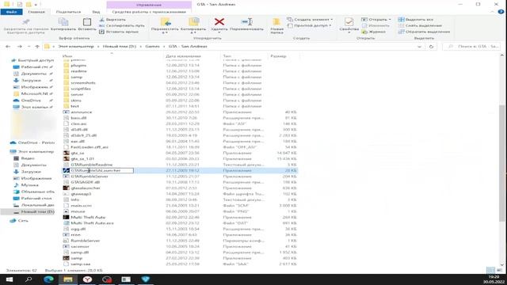Click Invert selection (Обратить выделение)
This screenshot has width=507, height=285.
coord(425,32)
